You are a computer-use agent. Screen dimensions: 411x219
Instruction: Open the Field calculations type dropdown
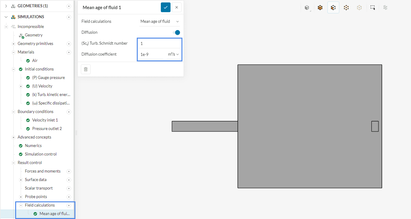click(x=160, y=22)
